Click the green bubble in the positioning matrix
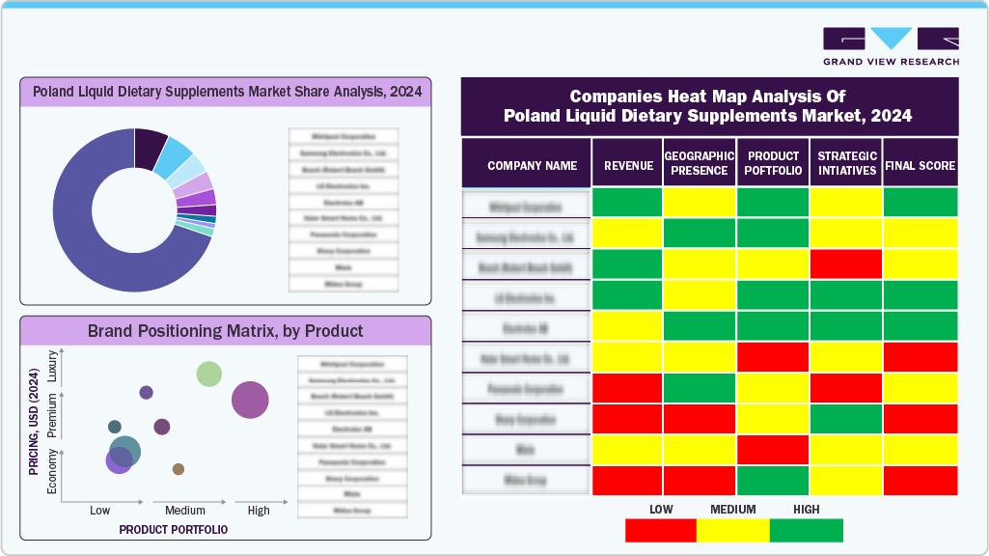 208,375
